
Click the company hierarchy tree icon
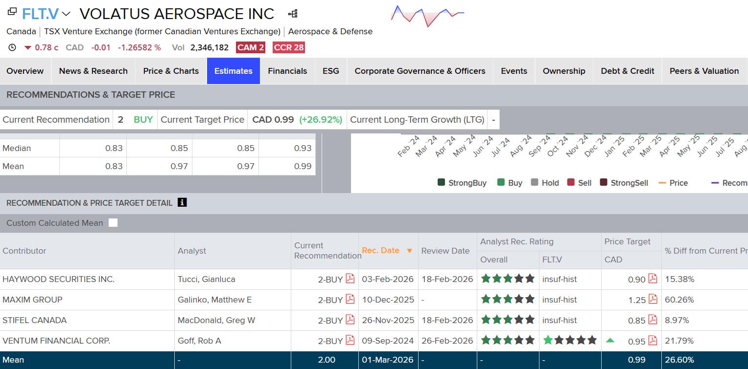[x=293, y=14]
